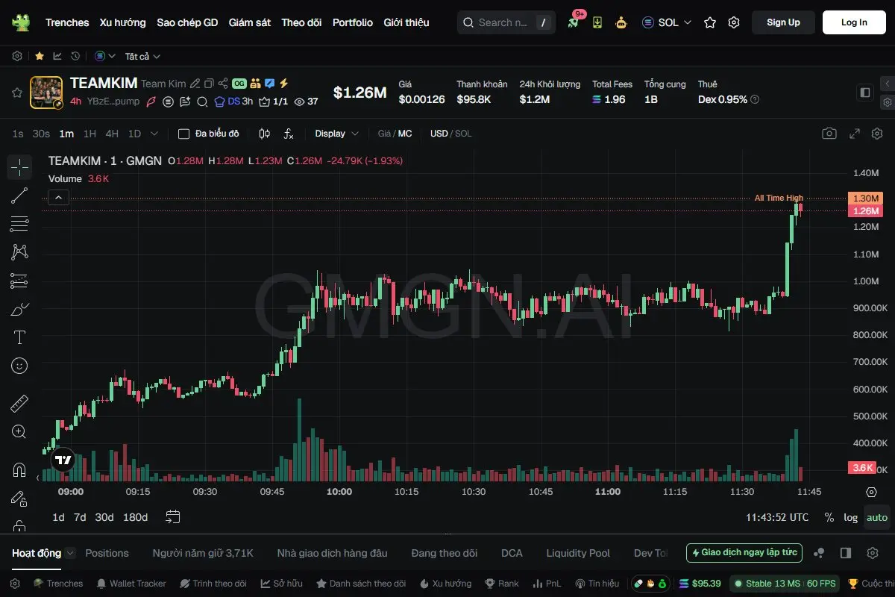This screenshot has height=597, width=895.
Task: Click the green download app icon
Action: [597, 22]
